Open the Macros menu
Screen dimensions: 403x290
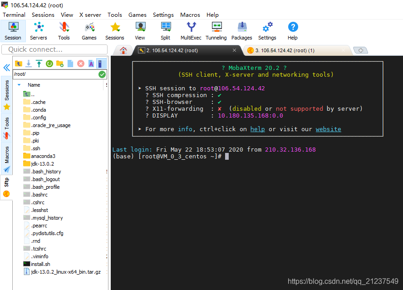tap(190, 15)
